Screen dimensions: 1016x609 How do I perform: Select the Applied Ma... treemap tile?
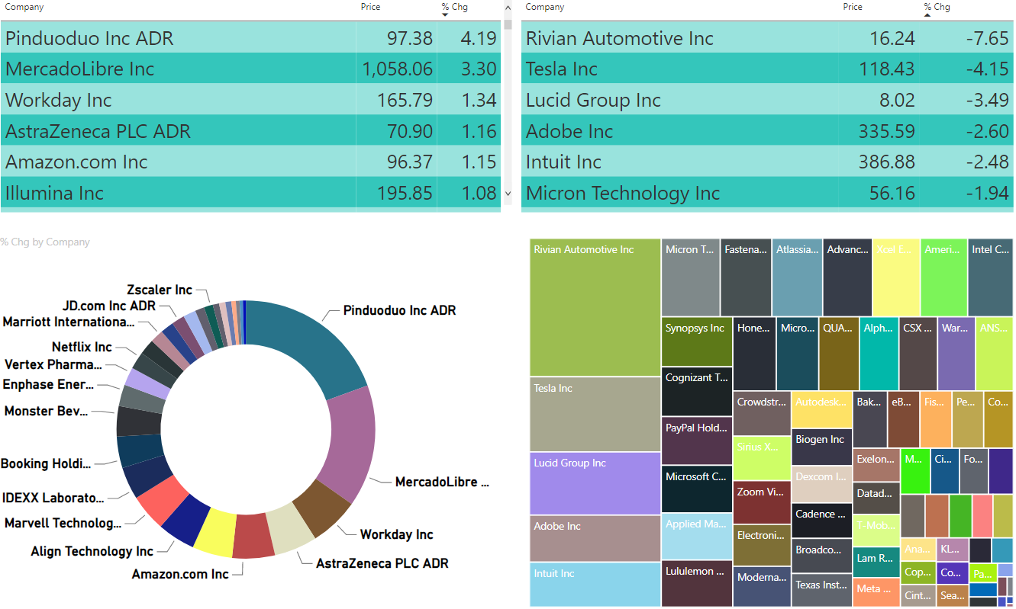[697, 537]
